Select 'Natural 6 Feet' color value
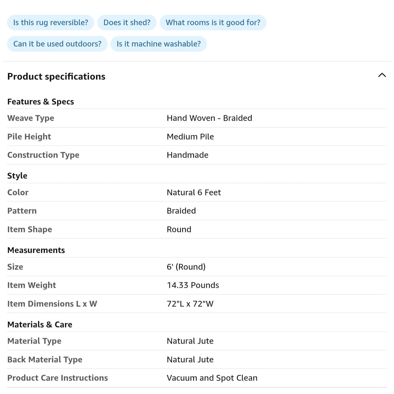394x394 pixels. pyautogui.click(x=194, y=192)
